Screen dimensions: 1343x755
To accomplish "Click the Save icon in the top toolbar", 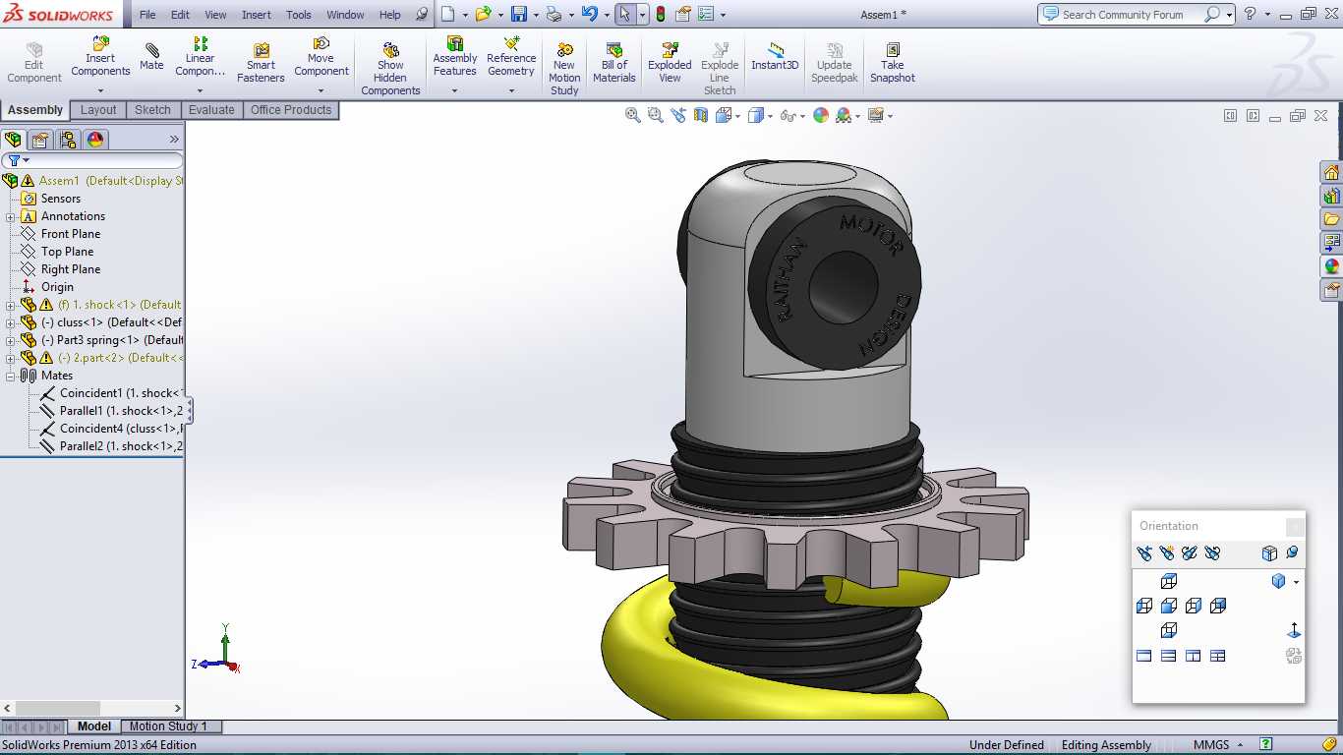I will tap(519, 14).
